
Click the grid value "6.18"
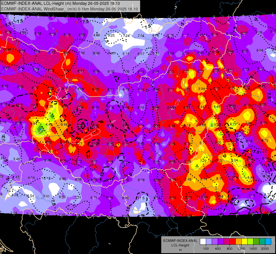(187, 125)
